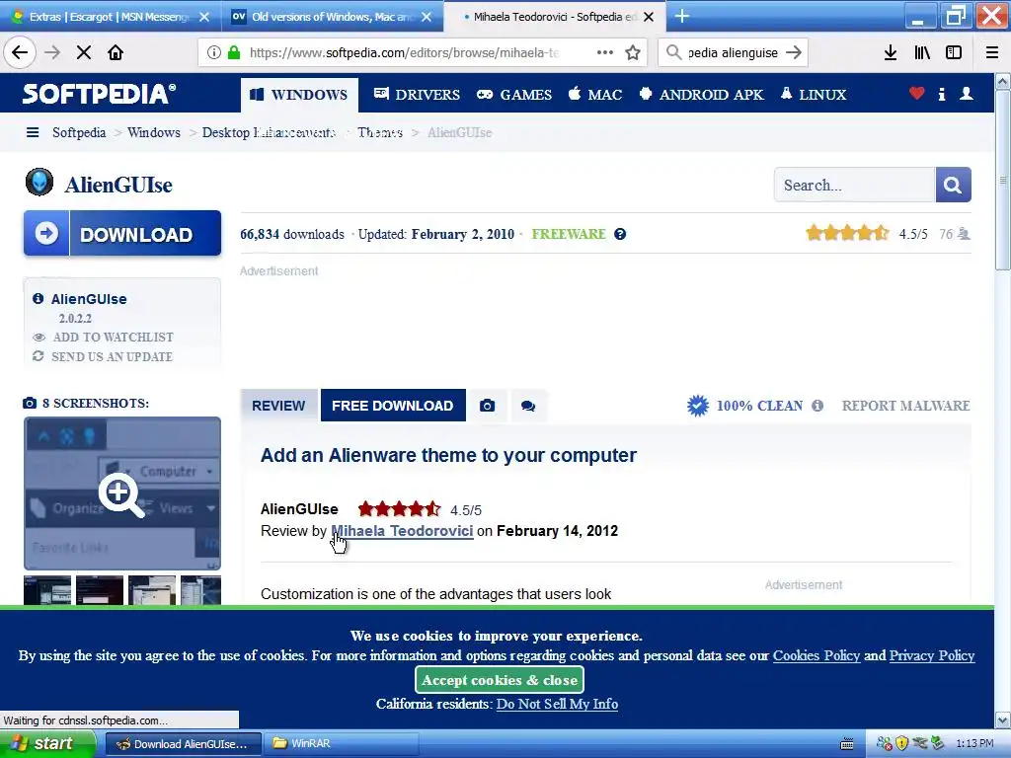The height and width of the screenshot is (758, 1011).
Task: Enlarge the main screenshot preview thumbnail
Action: (122, 493)
